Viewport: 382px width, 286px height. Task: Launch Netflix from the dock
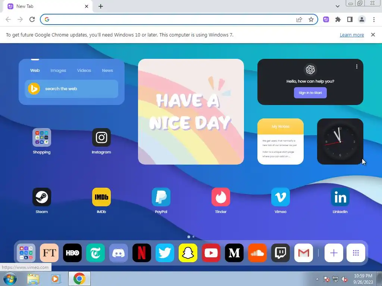coord(142,253)
